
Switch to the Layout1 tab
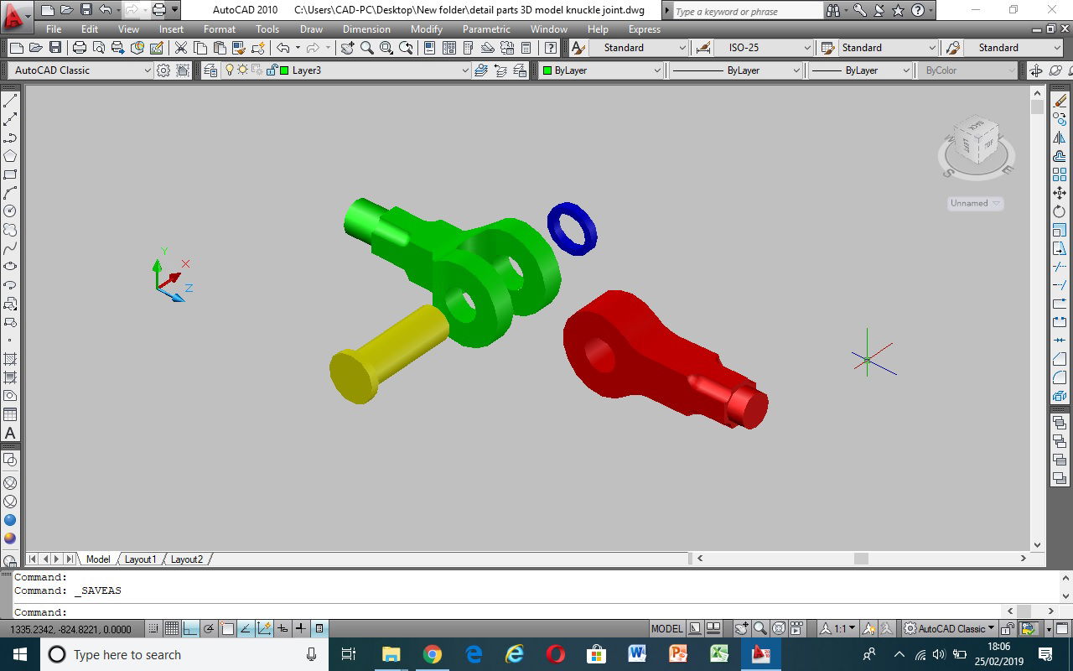click(140, 559)
